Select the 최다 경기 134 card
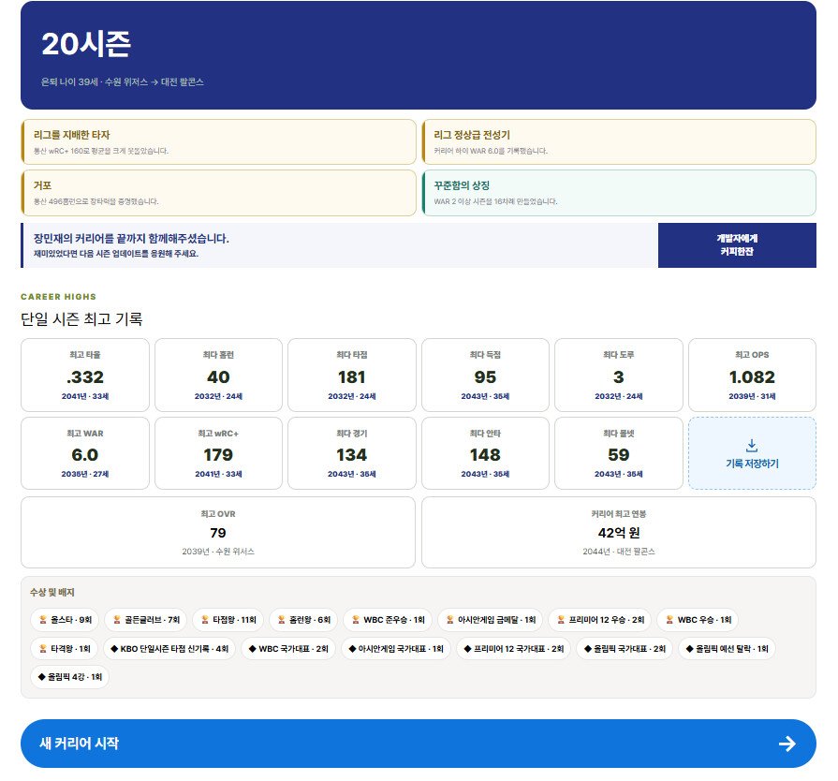 click(x=352, y=453)
